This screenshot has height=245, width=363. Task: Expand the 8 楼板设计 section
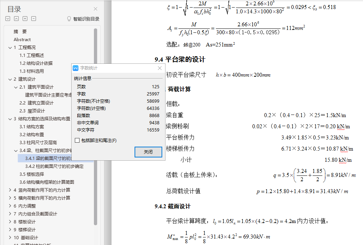[10, 222]
